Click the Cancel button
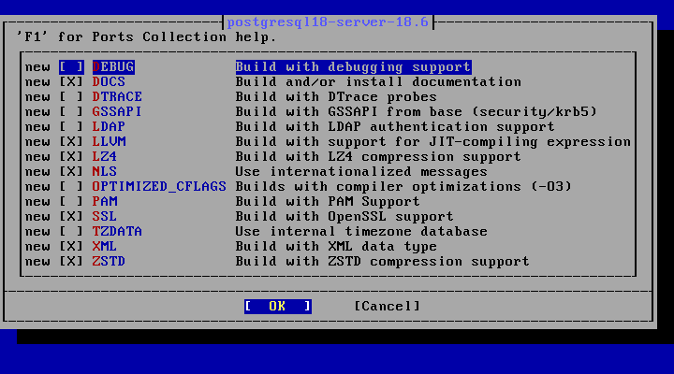The height and width of the screenshot is (374, 674). point(387,307)
